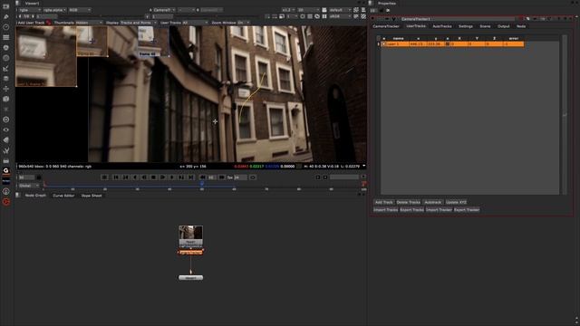The width and height of the screenshot is (580, 326).
Task: Toggle the loop mode playback button
Action: click(x=253, y=177)
